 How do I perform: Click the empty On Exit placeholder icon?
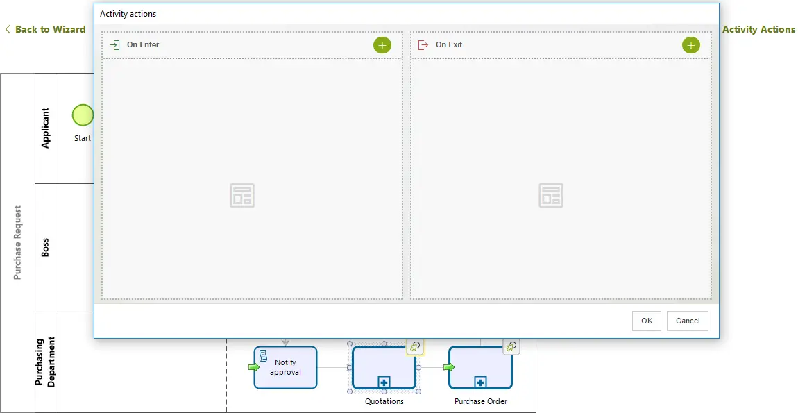tap(551, 195)
